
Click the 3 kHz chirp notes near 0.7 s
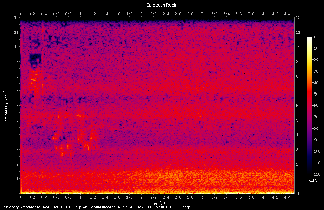click(x=64, y=150)
